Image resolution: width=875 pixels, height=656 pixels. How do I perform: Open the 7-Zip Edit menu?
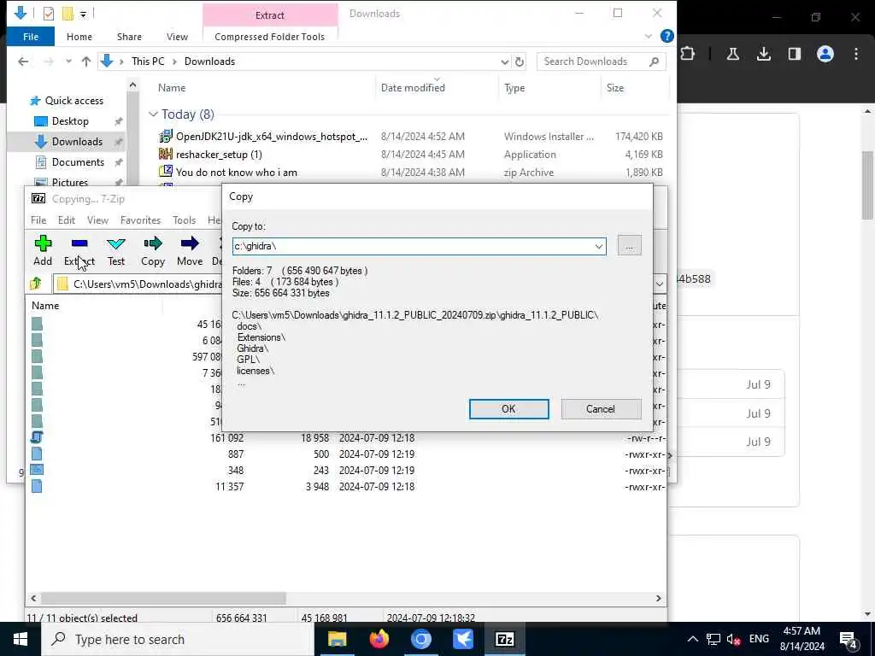pyautogui.click(x=67, y=220)
